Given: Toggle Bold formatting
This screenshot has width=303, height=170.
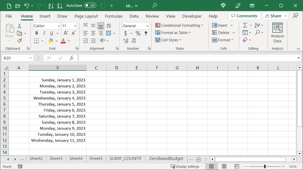Looking at the screenshot, I should [36, 33].
